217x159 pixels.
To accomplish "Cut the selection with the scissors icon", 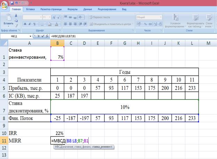I will 16,16.
